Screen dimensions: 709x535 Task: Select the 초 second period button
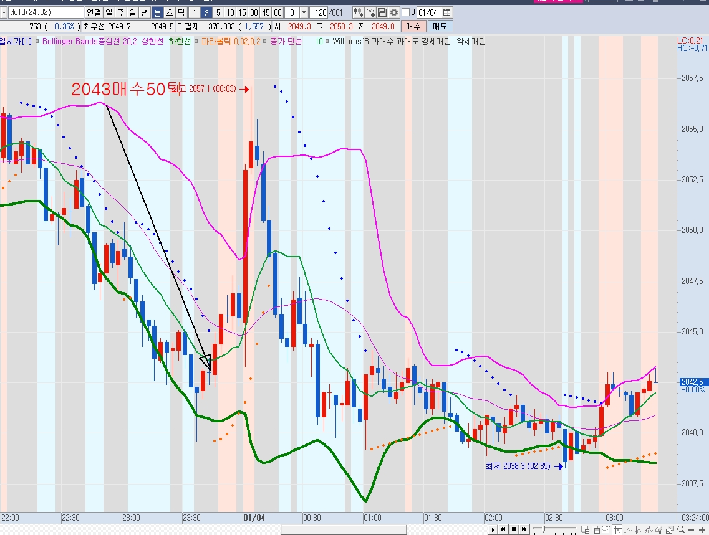169,12
